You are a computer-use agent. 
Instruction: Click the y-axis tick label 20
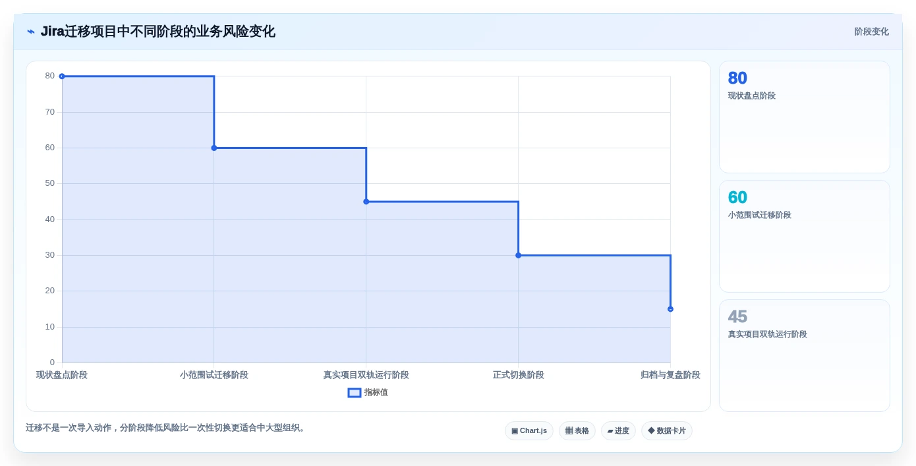coord(50,291)
